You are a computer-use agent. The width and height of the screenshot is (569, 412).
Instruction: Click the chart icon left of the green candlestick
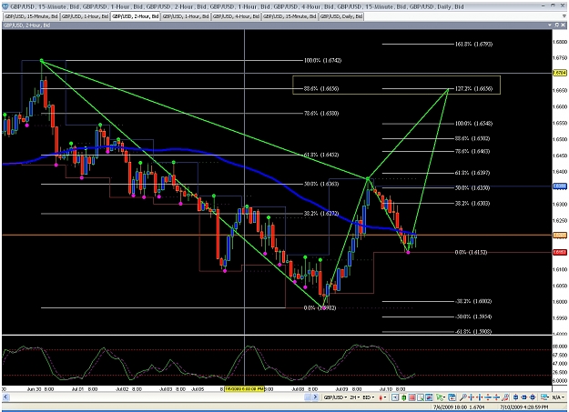[395, 397]
